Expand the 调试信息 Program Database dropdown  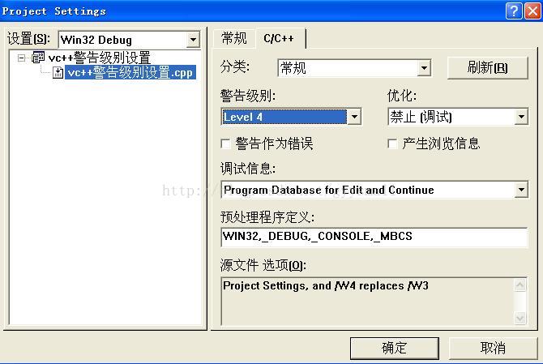click(x=521, y=190)
